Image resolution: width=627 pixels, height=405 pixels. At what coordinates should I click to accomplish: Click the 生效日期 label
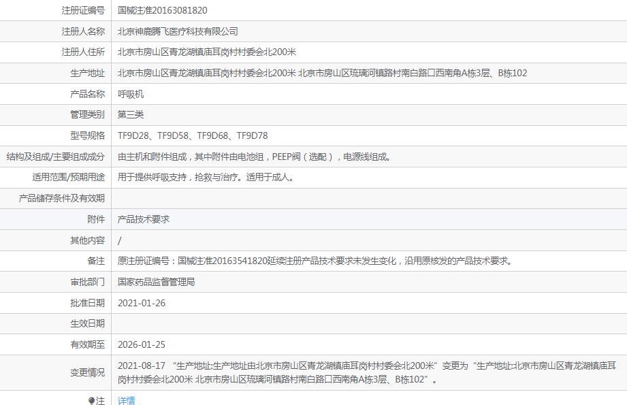(88, 323)
